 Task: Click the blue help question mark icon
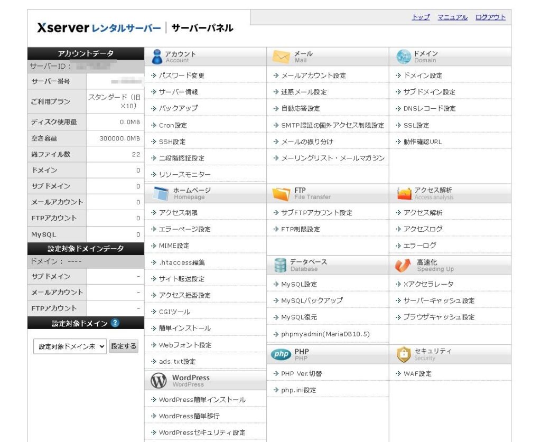coord(115,323)
